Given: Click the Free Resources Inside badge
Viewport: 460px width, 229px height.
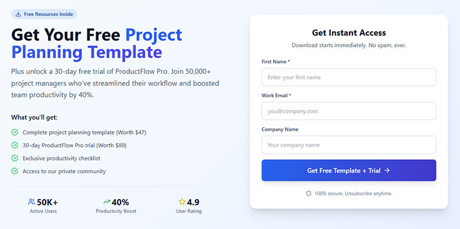Looking at the screenshot, I should [44, 14].
